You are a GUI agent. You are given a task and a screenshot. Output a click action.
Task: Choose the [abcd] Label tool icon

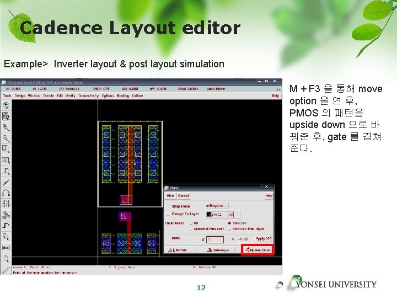click(6, 248)
